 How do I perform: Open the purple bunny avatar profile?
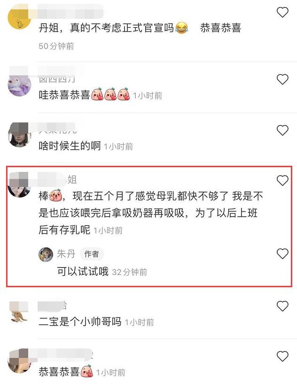tap(19, 85)
